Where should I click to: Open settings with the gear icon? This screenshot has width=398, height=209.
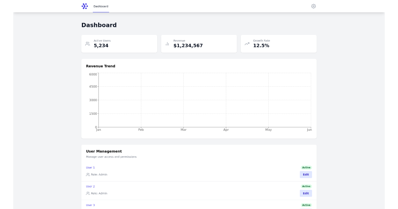pos(313,6)
